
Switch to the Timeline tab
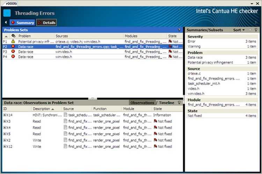pyautogui.click(x=167, y=103)
